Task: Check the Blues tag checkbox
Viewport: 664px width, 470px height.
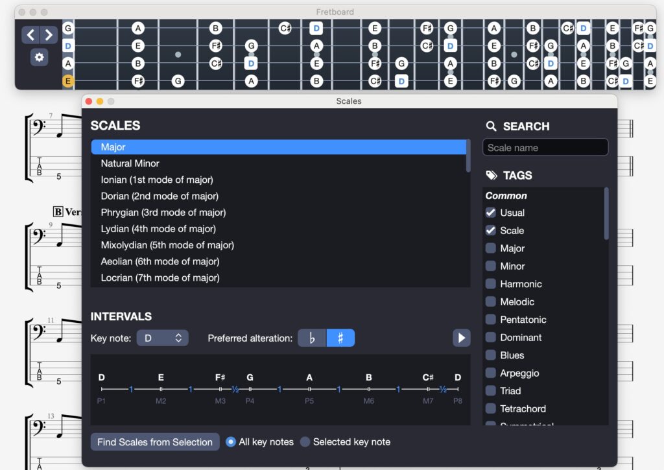Action: (x=491, y=355)
